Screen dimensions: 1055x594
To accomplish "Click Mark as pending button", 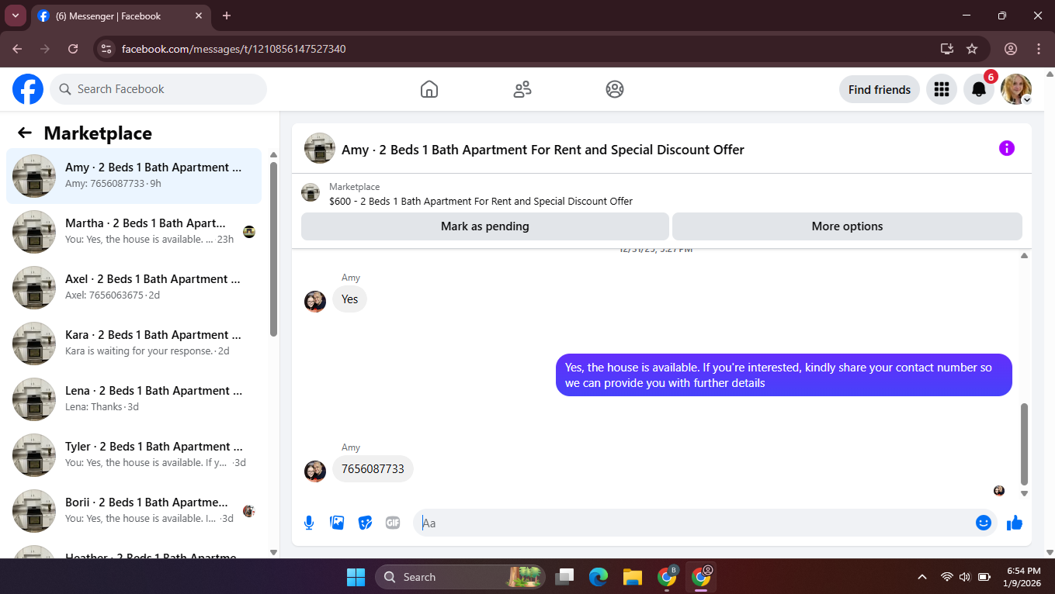I will click(485, 226).
